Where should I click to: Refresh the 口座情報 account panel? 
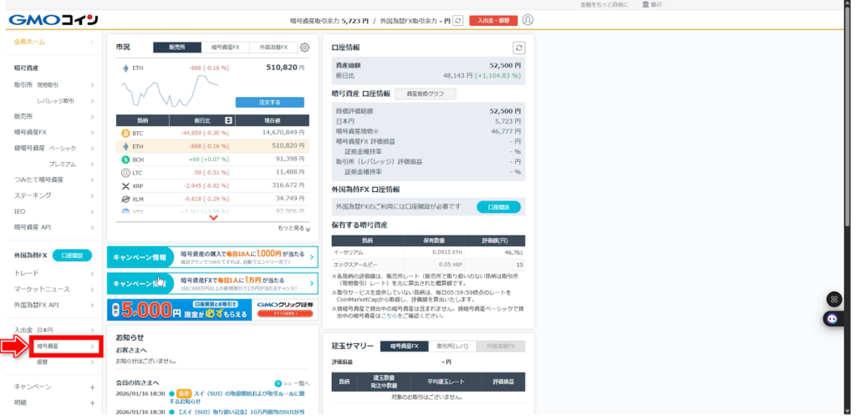[x=519, y=48]
